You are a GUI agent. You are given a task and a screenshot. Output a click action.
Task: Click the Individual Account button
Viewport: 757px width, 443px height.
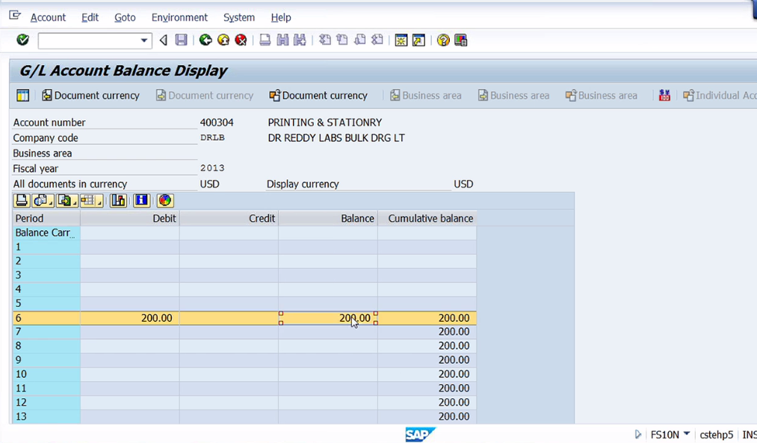tap(720, 96)
